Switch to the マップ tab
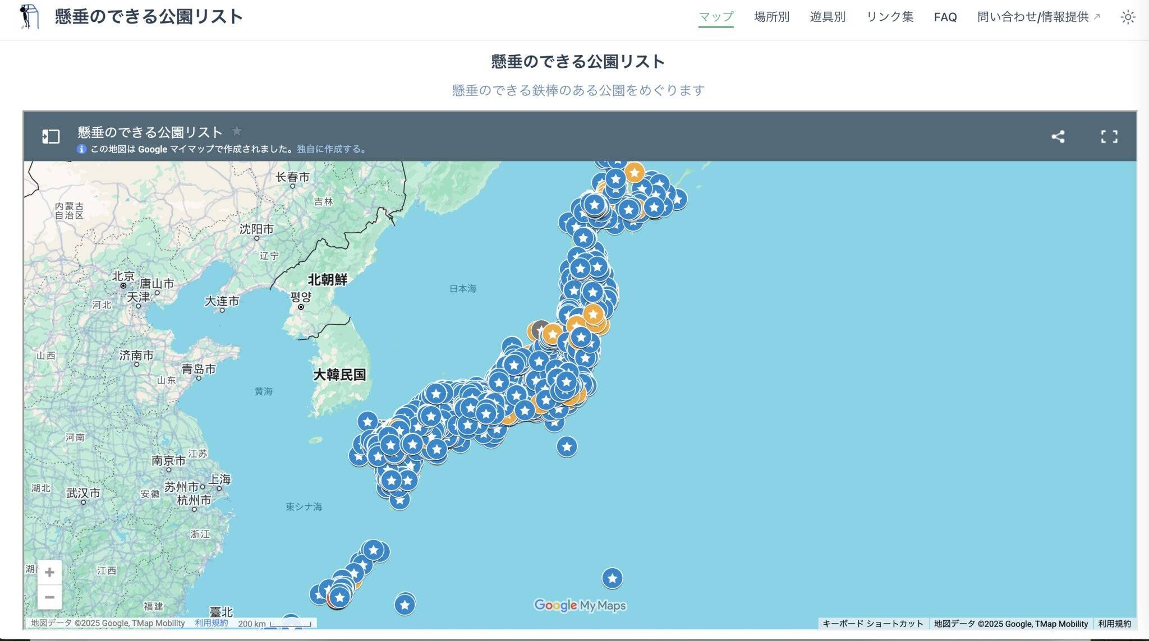The image size is (1149, 641). coord(716,17)
